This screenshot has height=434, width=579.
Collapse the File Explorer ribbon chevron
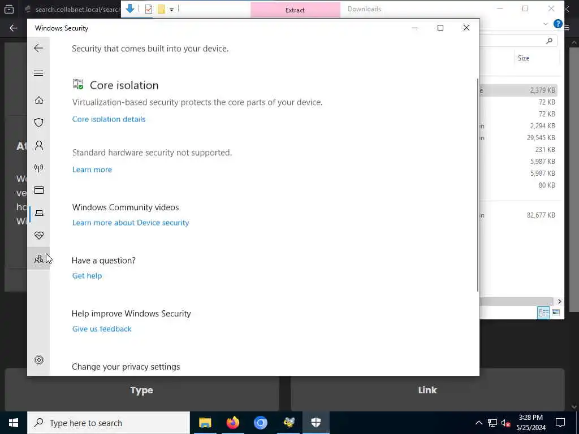[546, 24]
